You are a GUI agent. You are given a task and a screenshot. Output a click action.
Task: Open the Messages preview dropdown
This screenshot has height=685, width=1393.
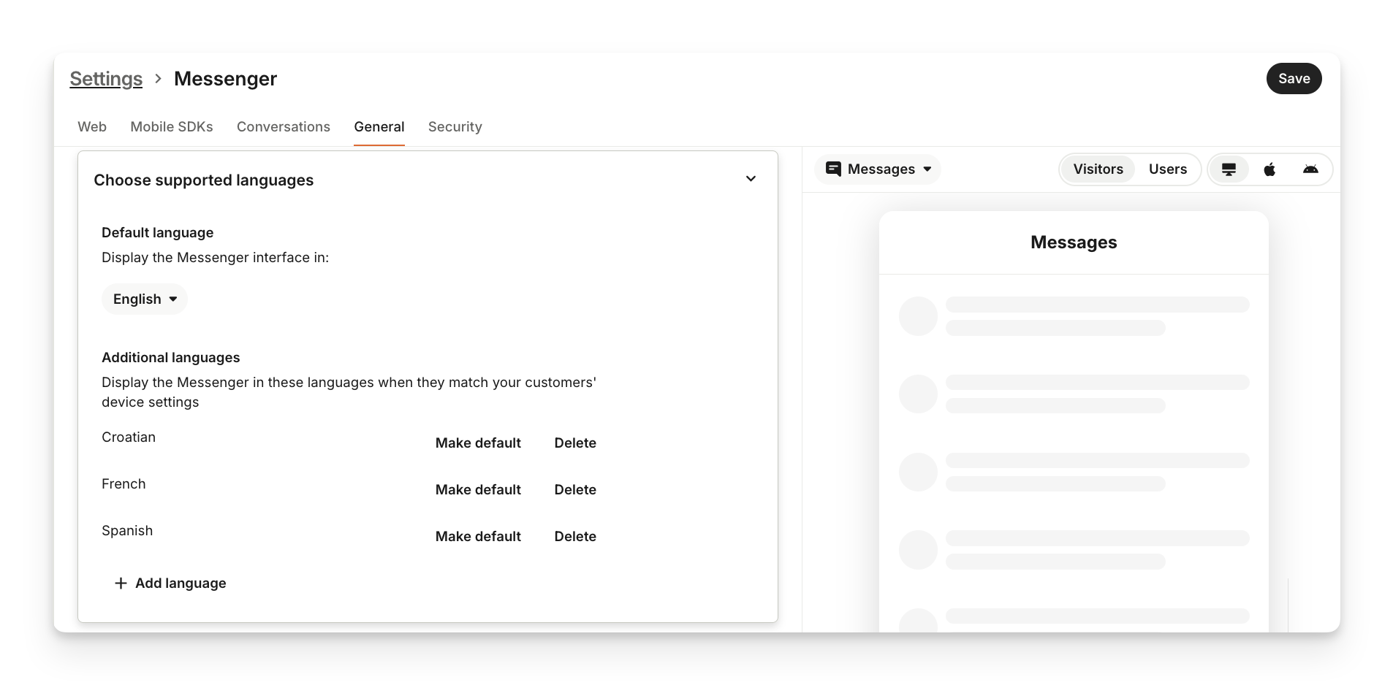click(x=878, y=169)
